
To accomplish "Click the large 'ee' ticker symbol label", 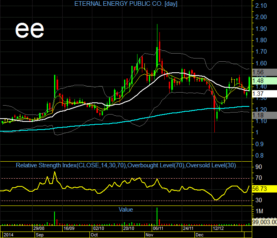I will [x=30, y=30].
